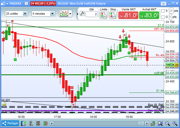Screen dimensions: 180x128
Task: Click the 24 654,00 mR1 4H label
Action: tap(172, 31)
